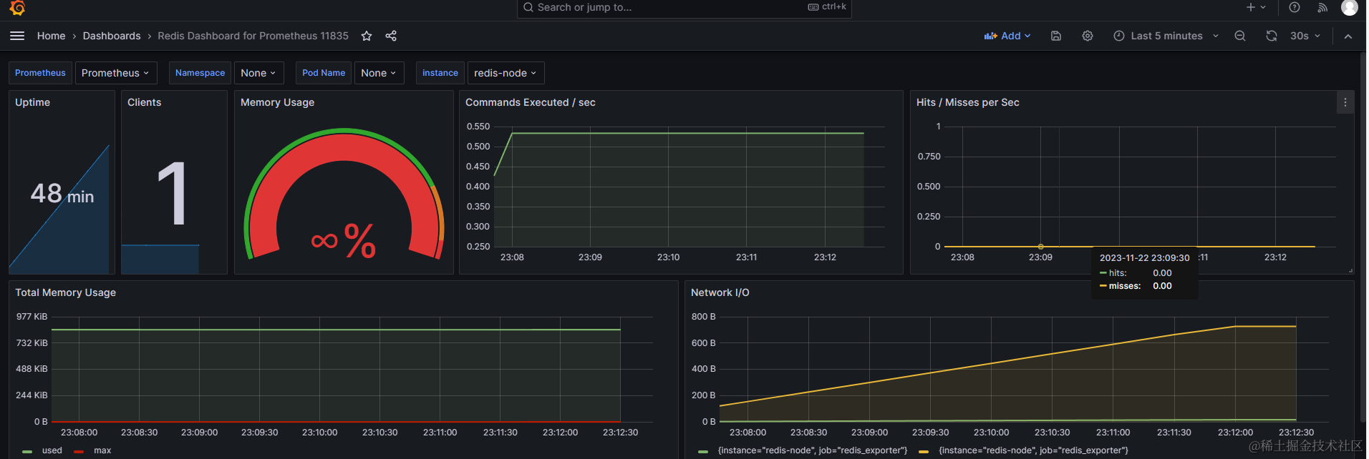Open the help menu icon
The height and width of the screenshot is (459, 1369).
pyautogui.click(x=1295, y=7)
